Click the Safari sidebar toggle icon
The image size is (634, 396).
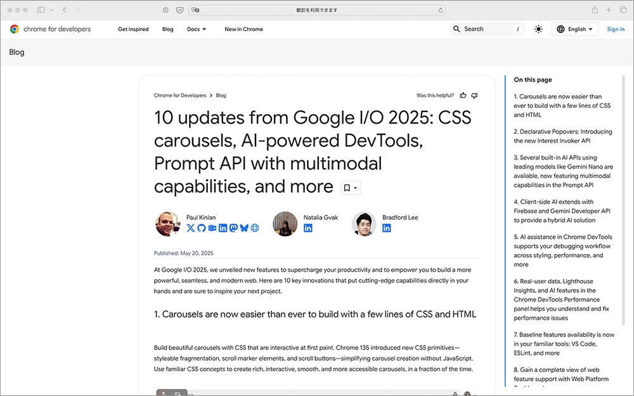pos(41,10)
